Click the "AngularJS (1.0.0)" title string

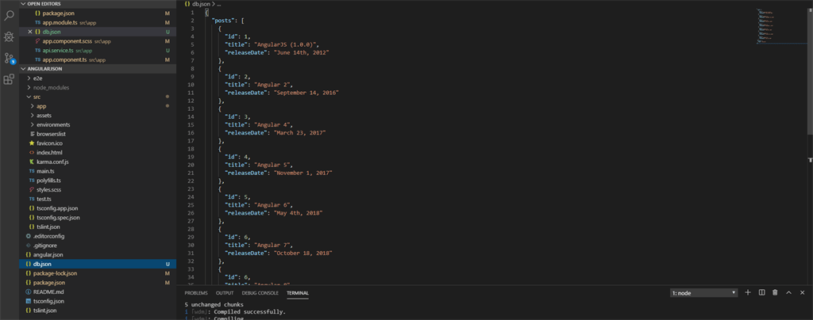coord(286,44)
